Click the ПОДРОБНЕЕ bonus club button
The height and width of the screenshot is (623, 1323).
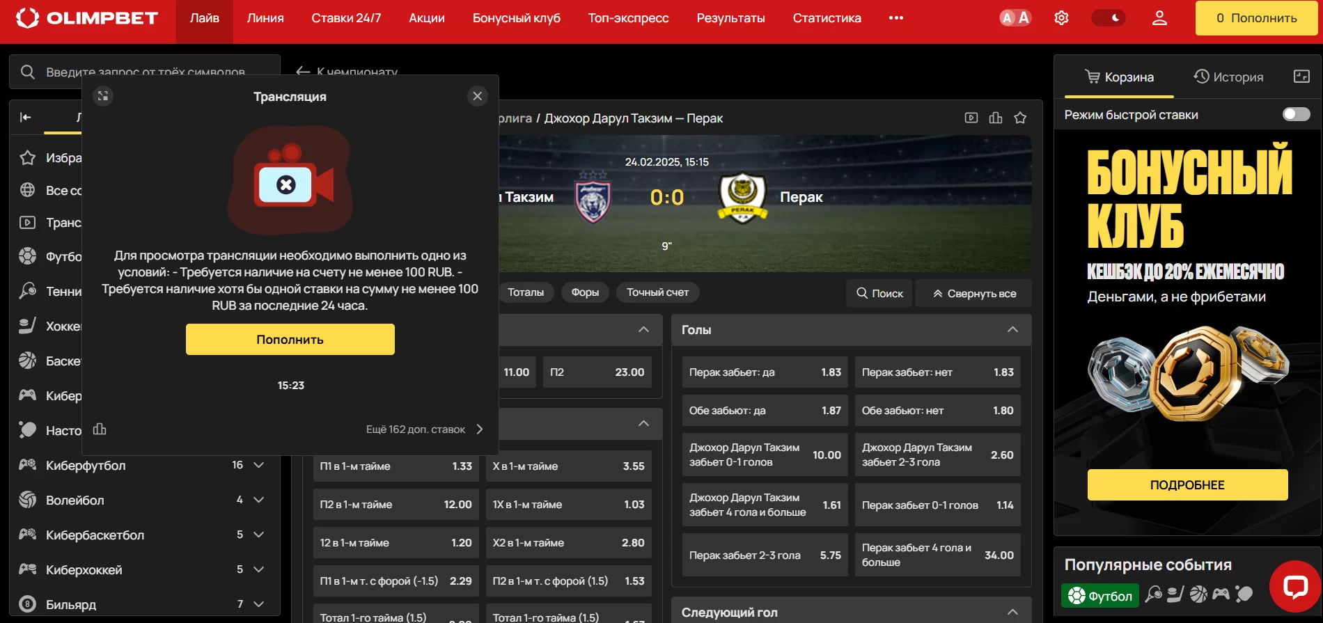coord(1187,484)
